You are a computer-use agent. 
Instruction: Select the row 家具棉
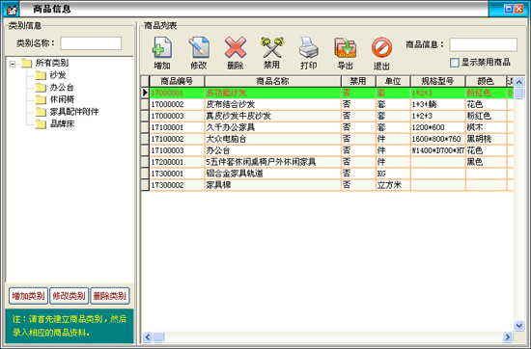click(327, 185)
